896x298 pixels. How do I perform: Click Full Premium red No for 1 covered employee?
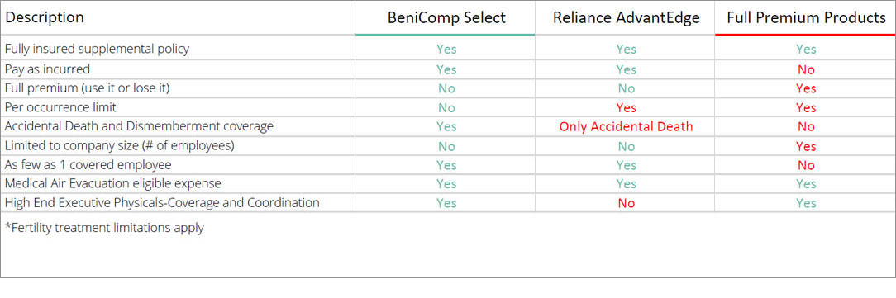click(806, 165)
